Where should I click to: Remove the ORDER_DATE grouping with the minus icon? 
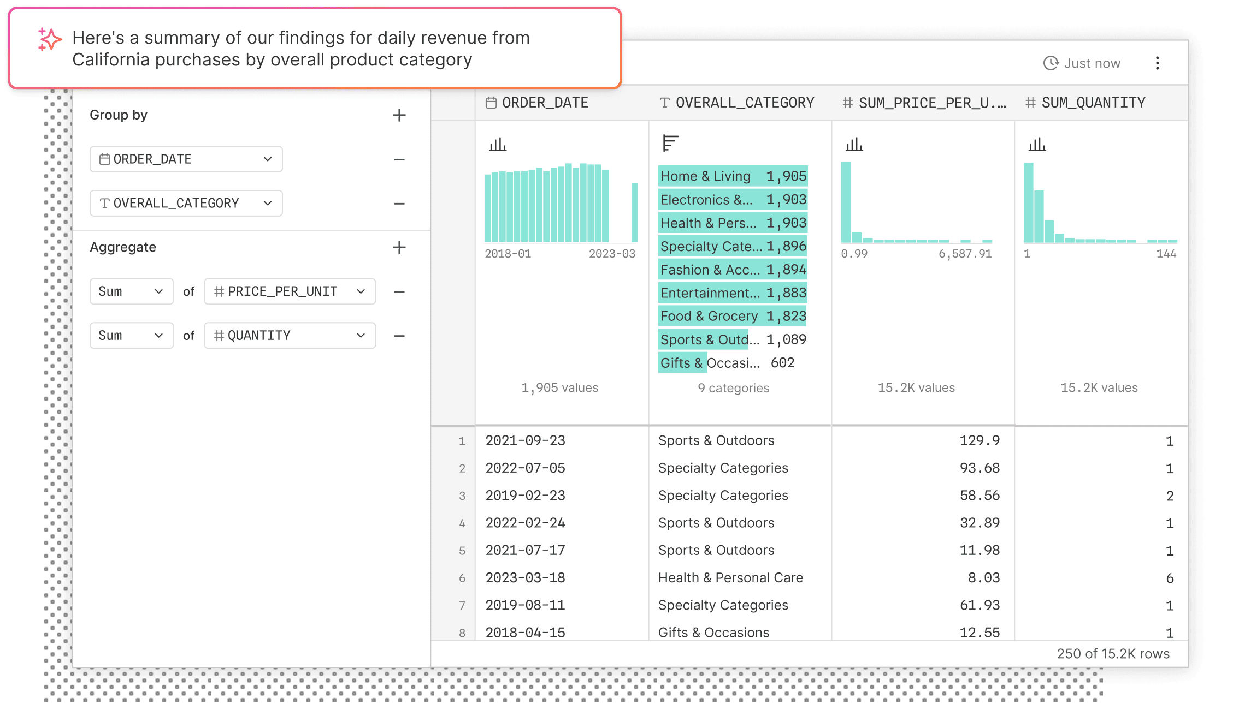399,160
